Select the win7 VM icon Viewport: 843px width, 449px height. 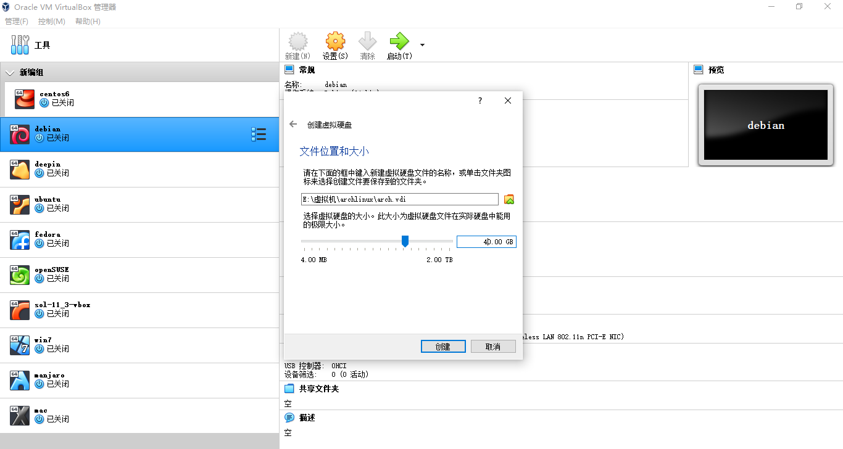tap(20, 345)
